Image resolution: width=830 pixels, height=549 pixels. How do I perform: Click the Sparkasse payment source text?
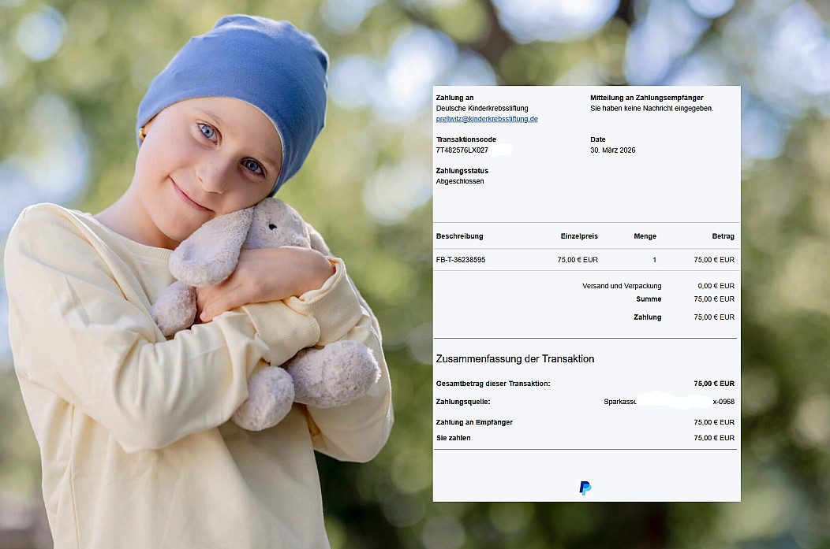[619, 402]
